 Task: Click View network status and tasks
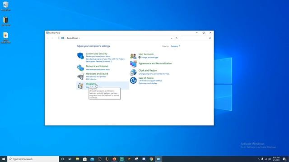(x=98, y=70)
